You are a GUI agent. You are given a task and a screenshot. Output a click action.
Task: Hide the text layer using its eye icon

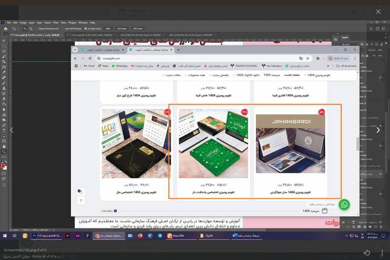(x=344, y=222)
